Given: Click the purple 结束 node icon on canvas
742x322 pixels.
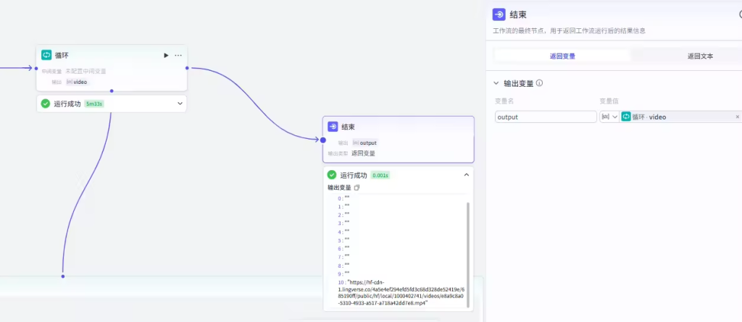Looking at the screenshot, I should (333, 127).
